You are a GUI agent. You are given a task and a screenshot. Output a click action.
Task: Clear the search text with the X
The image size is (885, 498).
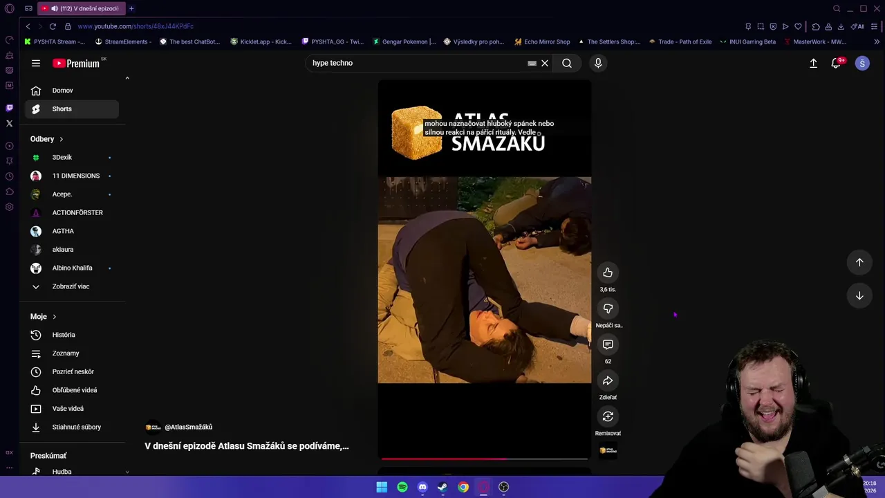[545, 63]
